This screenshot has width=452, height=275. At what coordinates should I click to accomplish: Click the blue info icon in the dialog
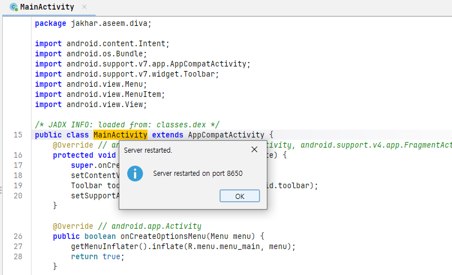point(135,174)
